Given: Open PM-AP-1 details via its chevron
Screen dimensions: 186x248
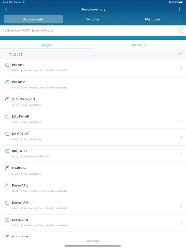Looking at the screenshot, I should coord(181,68).
